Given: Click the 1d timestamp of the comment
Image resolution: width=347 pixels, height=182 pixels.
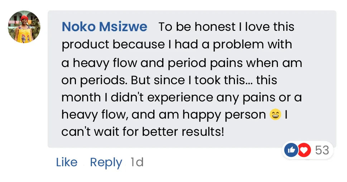Looking at the screenshot, I should click(137, 162).
